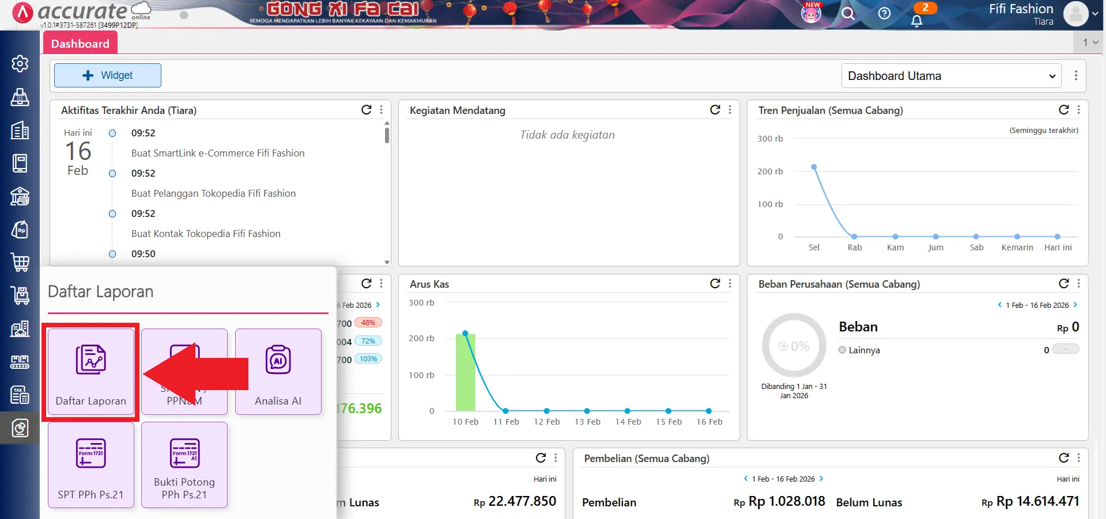Click the notification bell icon
The image size is (1106, 519).
(x=916, y=21)
